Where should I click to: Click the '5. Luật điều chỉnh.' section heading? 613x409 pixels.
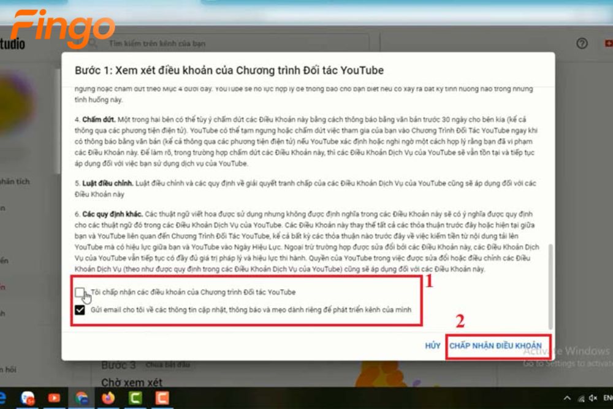[104, 183]
